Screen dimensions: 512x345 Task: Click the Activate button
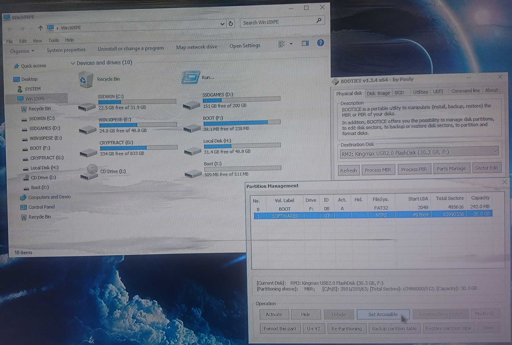click(x=274, y=314)
